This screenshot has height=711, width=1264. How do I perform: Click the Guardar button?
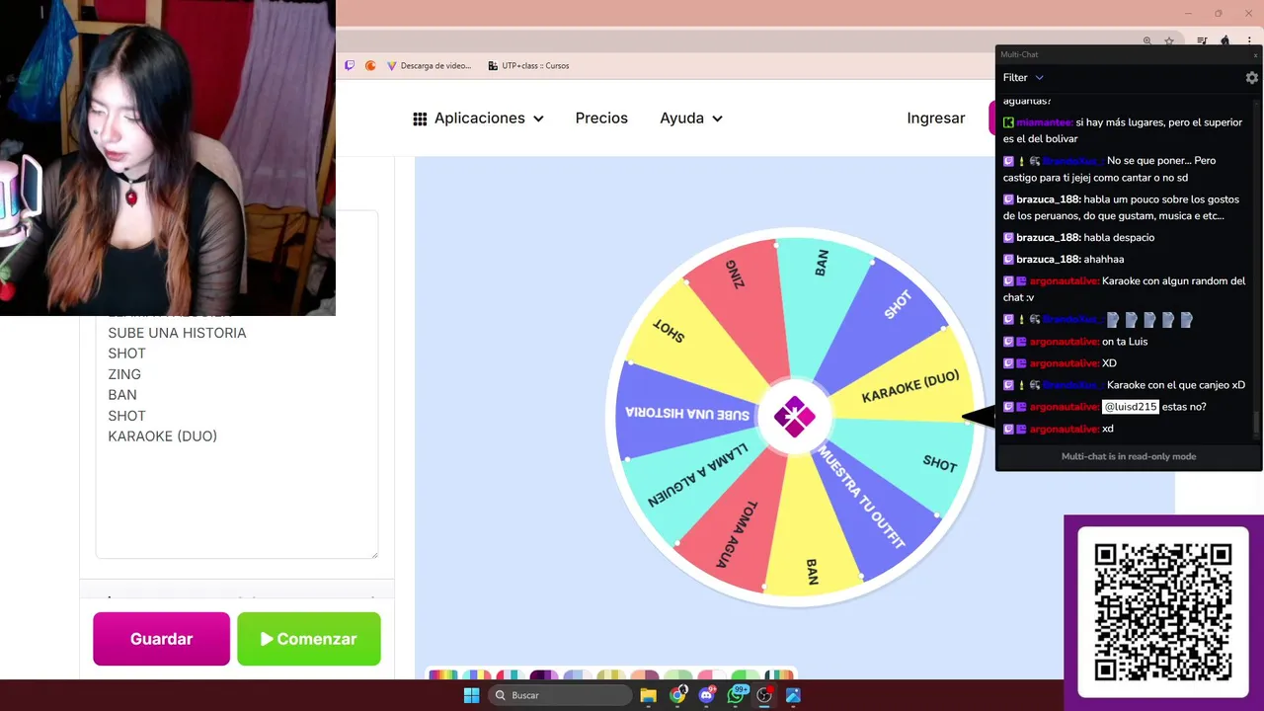coord(161,639)
